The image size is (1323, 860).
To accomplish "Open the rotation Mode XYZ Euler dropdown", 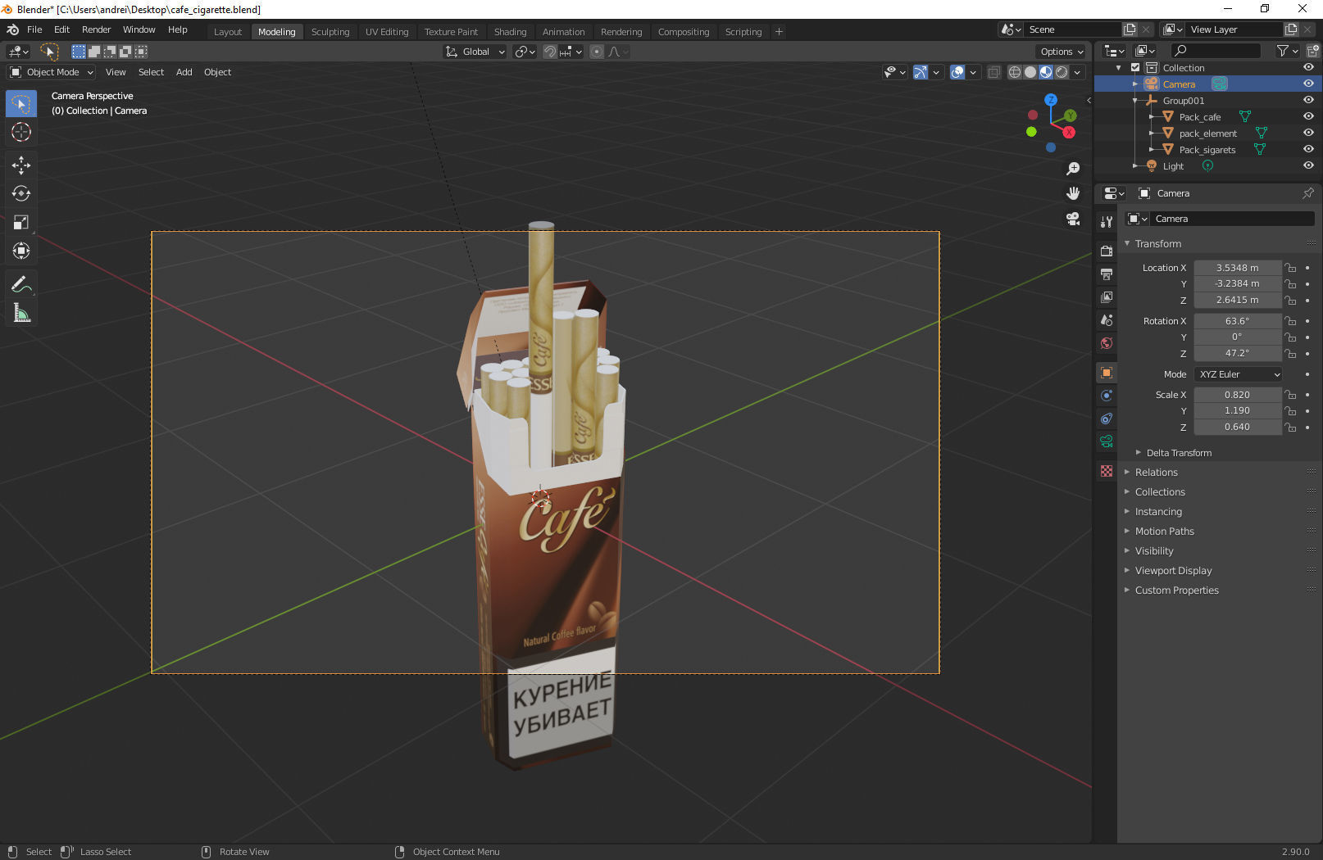I will click(x=1238, y=374).
